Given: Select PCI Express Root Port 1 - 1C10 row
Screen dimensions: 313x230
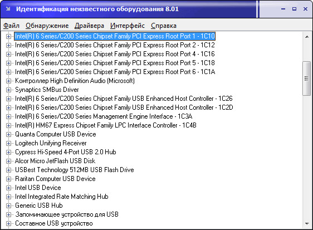Looking at the screenshot, I should point(115,36).
